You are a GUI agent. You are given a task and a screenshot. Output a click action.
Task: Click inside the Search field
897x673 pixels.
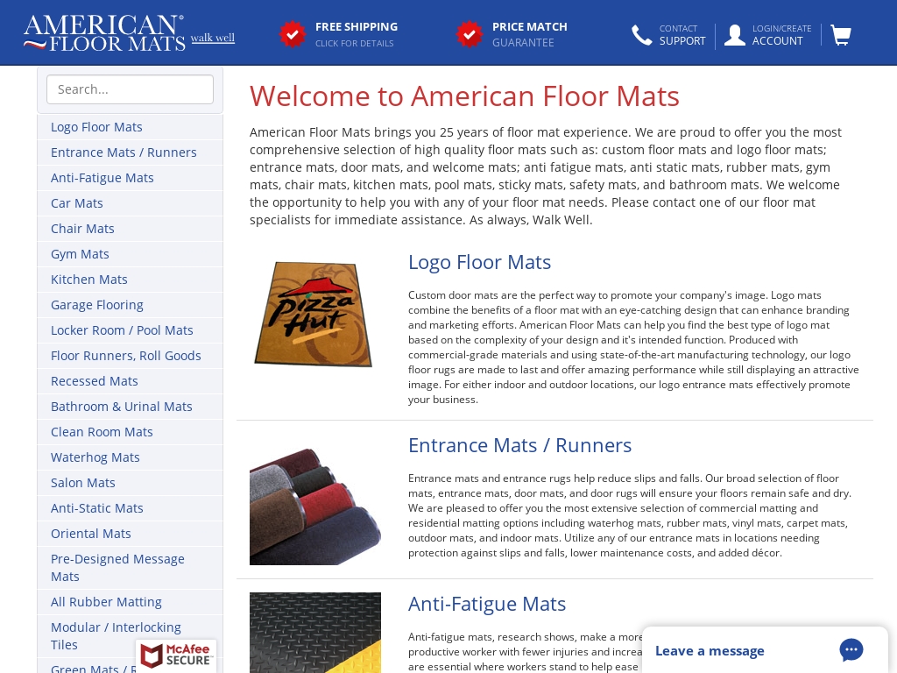point(130,89)
